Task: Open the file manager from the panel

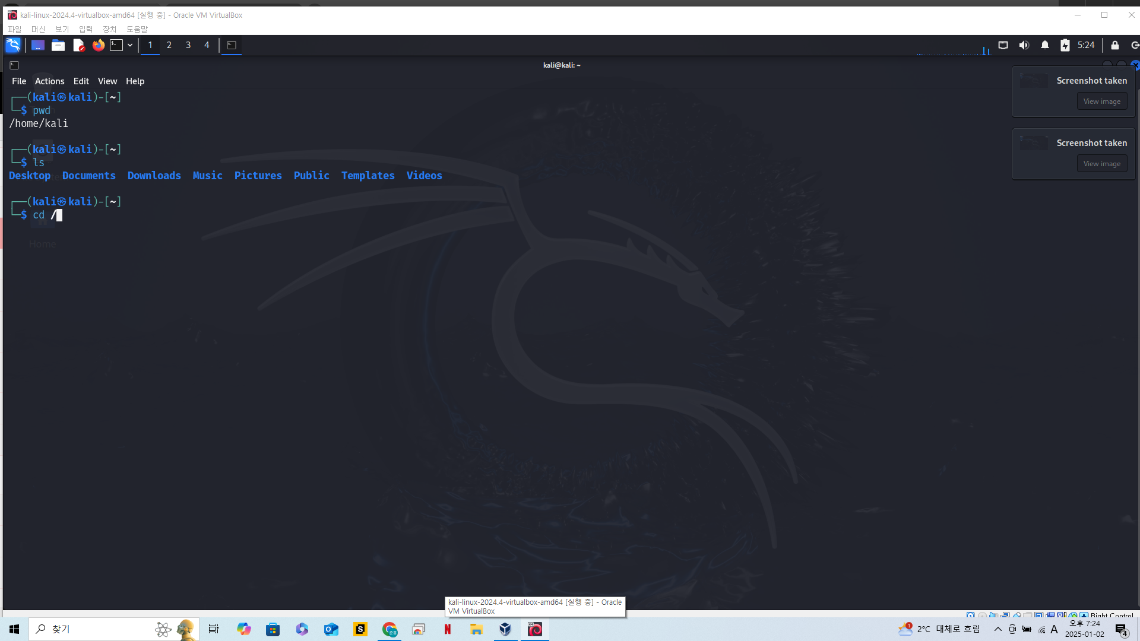Action: coord(58,45)
